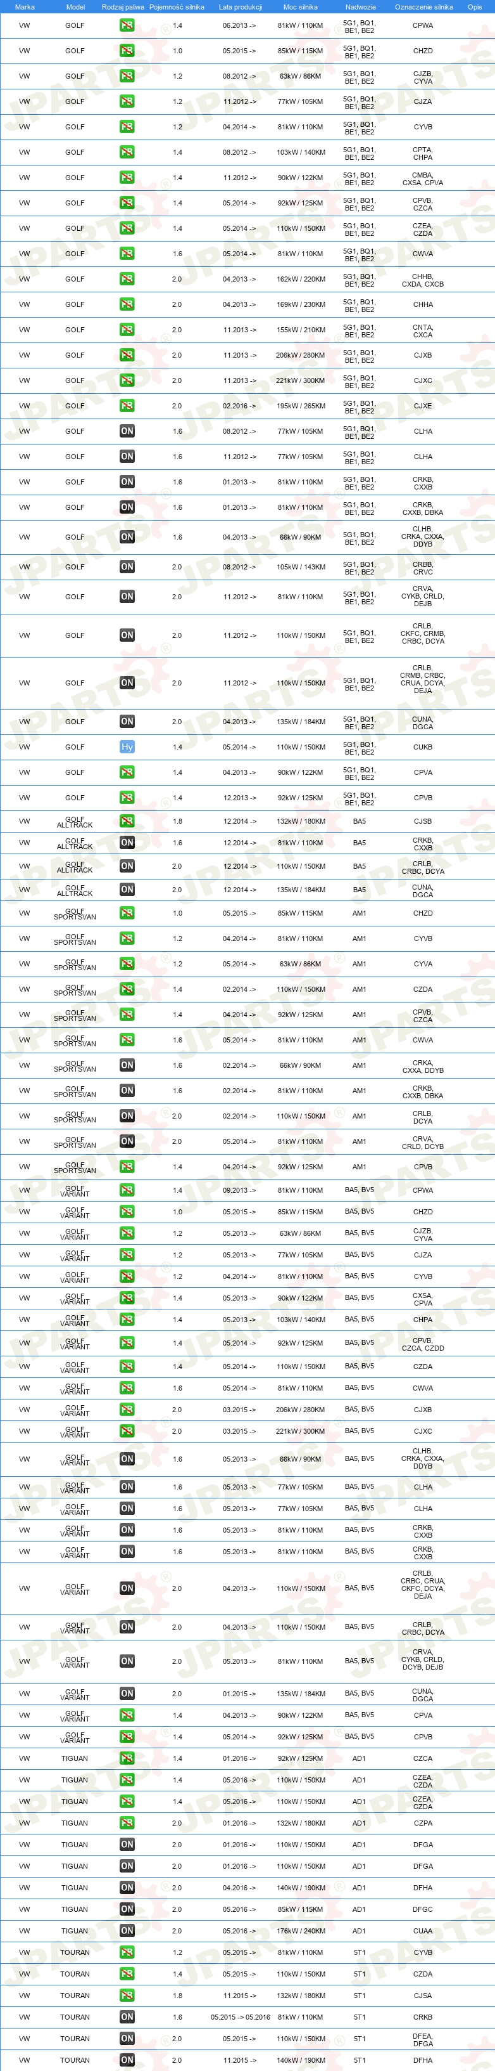Screen dimensions: 495x2071
Task: Click the engine code 'CJSB'
Action: [x=423, y=821]
